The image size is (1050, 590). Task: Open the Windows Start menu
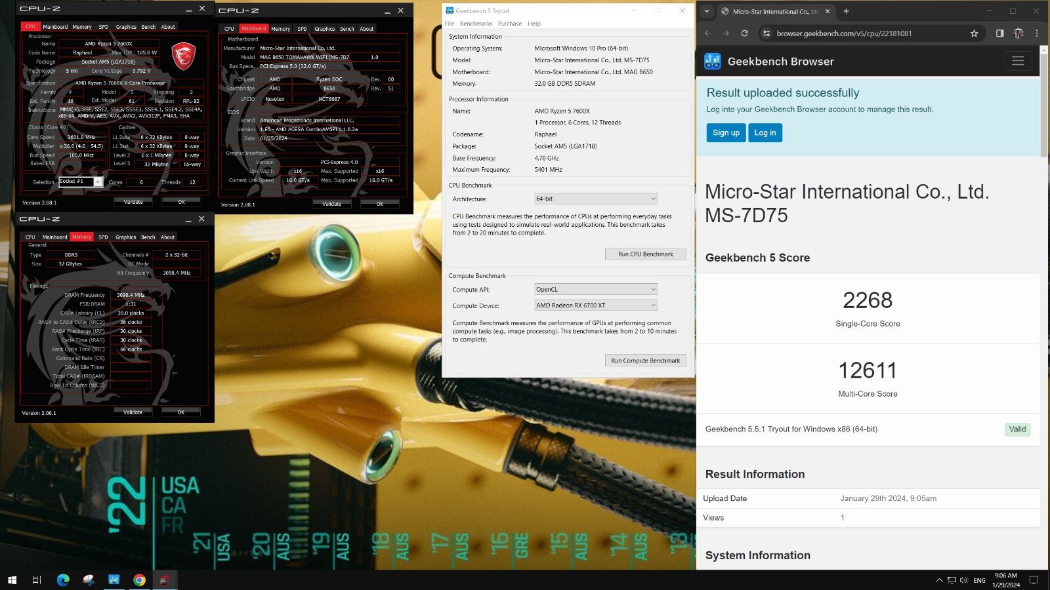point(12,580)
